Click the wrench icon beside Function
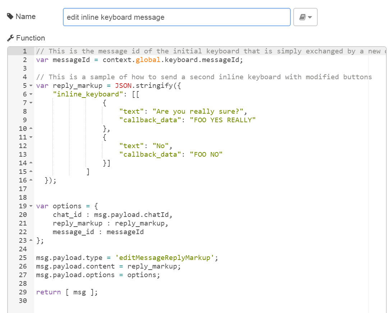The image size is (391, 313). [10, 38]
